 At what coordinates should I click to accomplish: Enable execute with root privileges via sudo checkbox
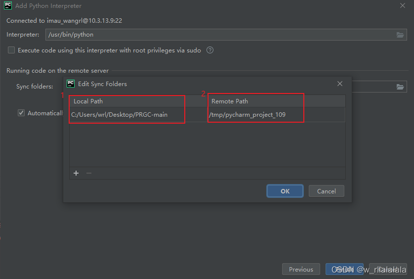(11, 50)
